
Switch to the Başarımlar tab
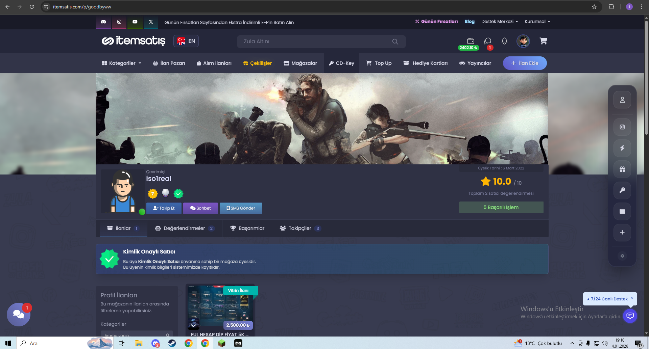point(247,229)
